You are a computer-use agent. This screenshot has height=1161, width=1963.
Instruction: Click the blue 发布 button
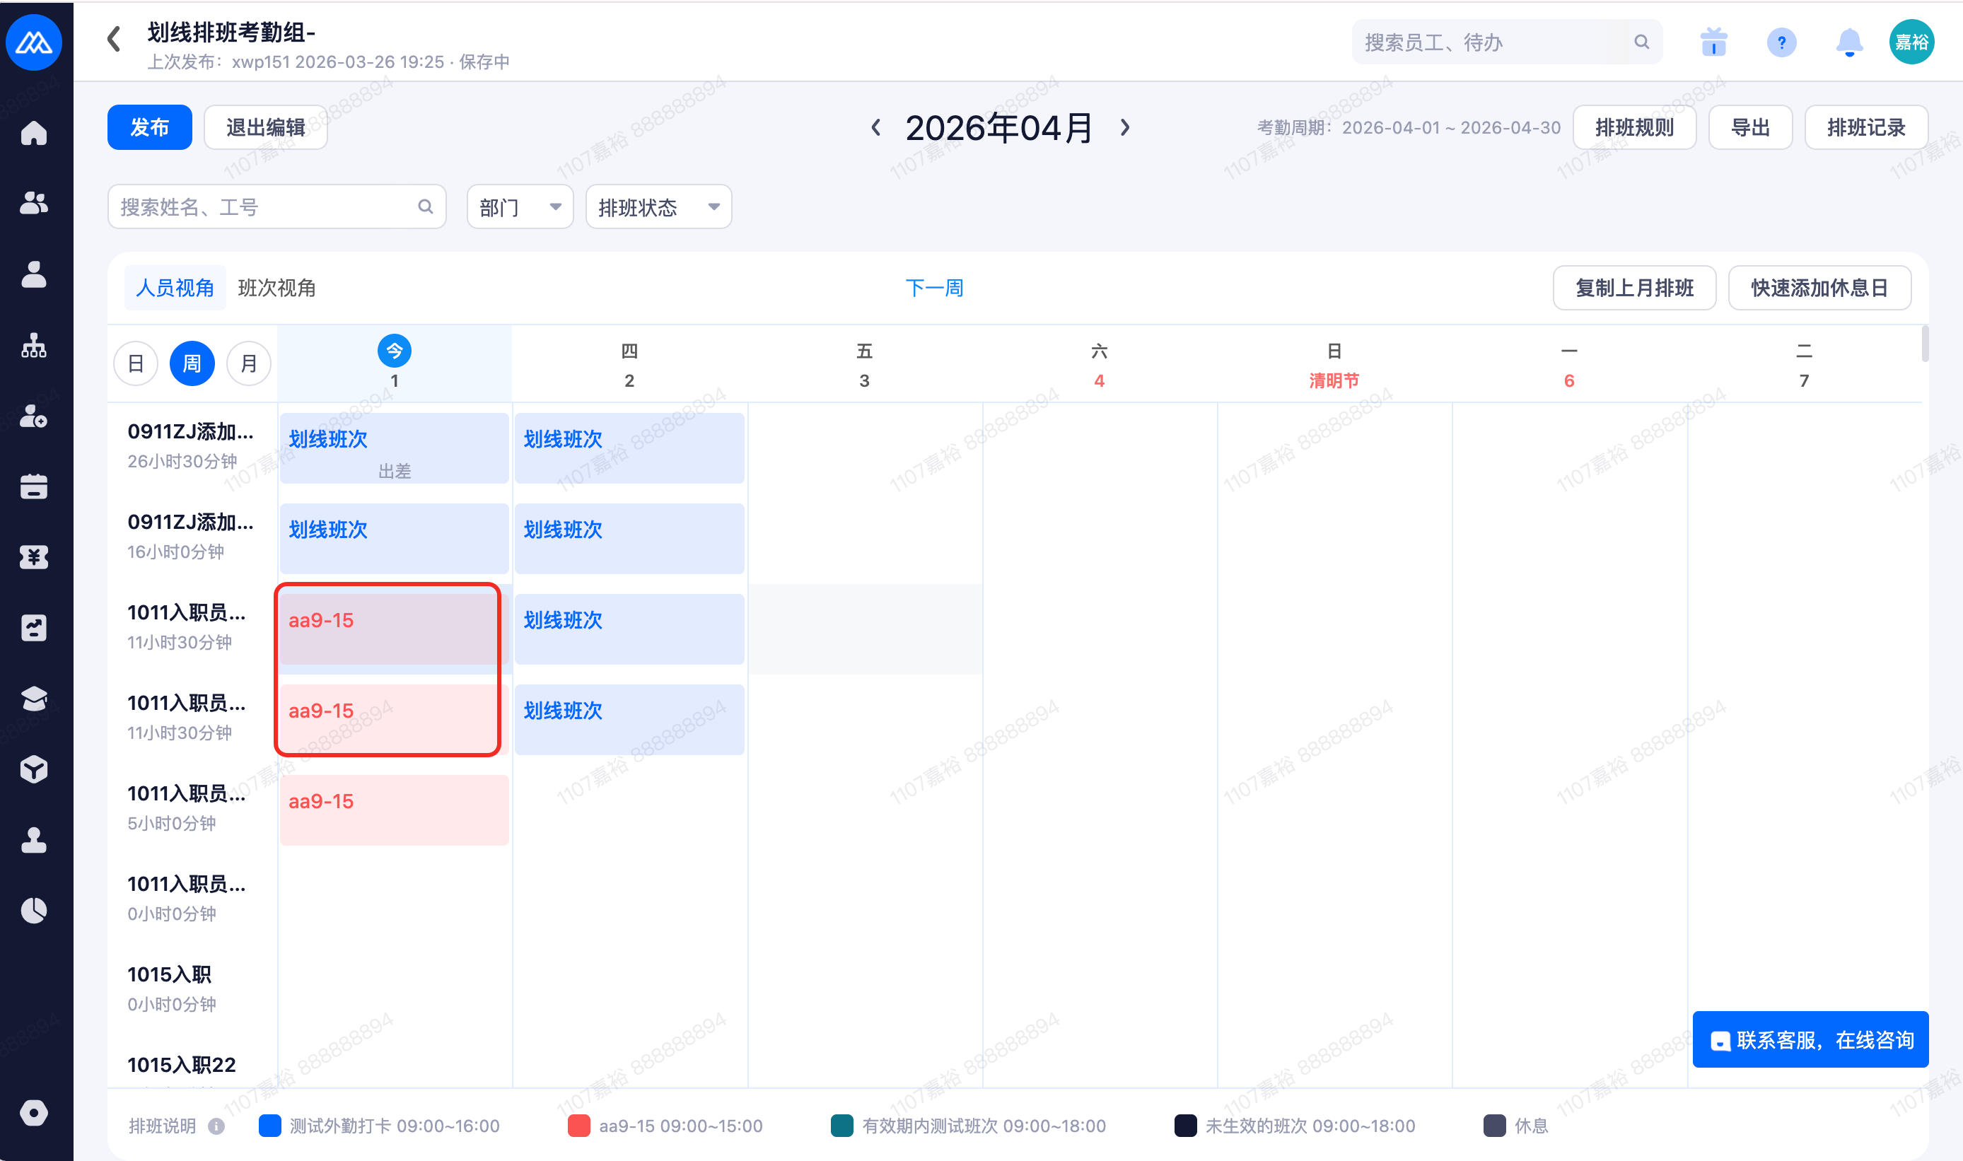point(149,127)
